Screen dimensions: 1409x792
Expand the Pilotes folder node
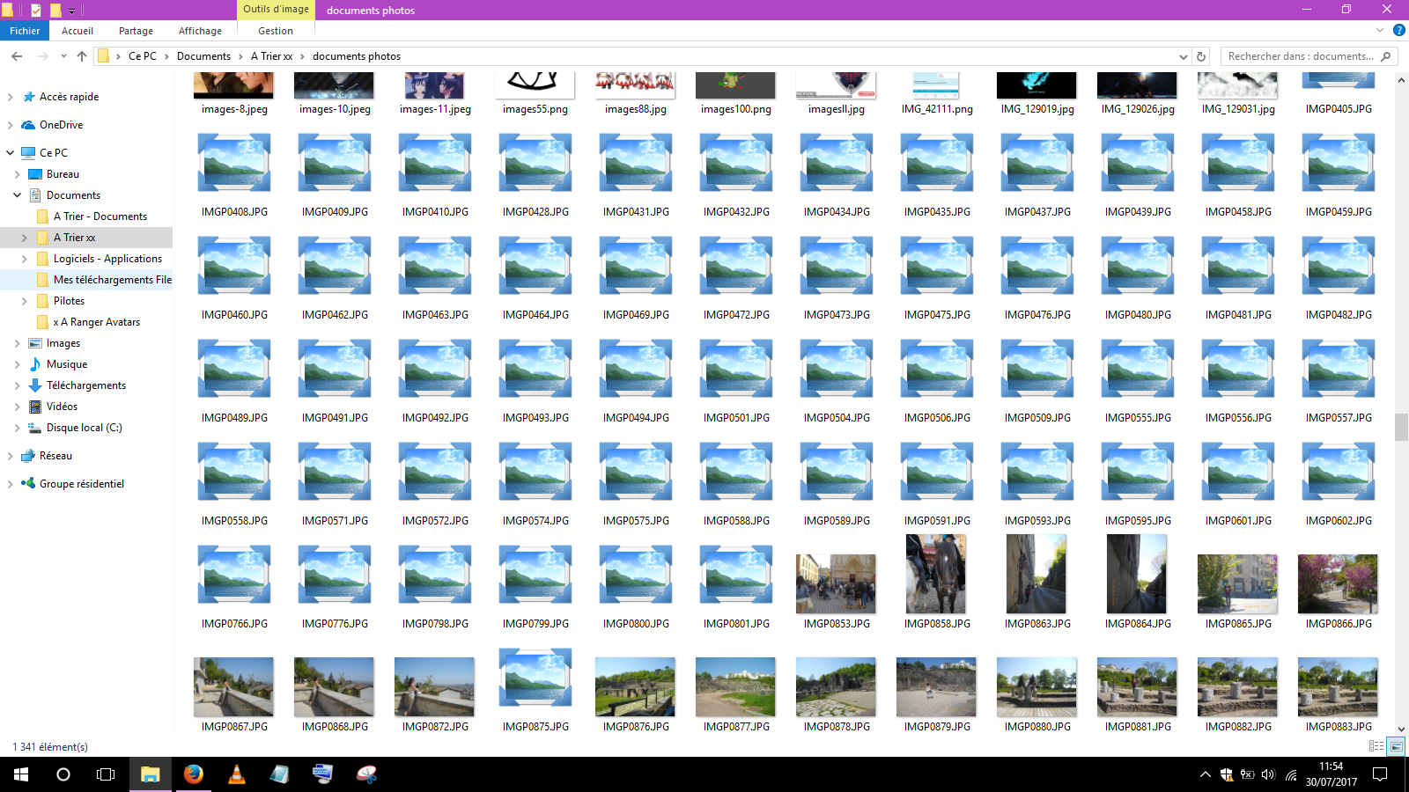tap(24, 301)
